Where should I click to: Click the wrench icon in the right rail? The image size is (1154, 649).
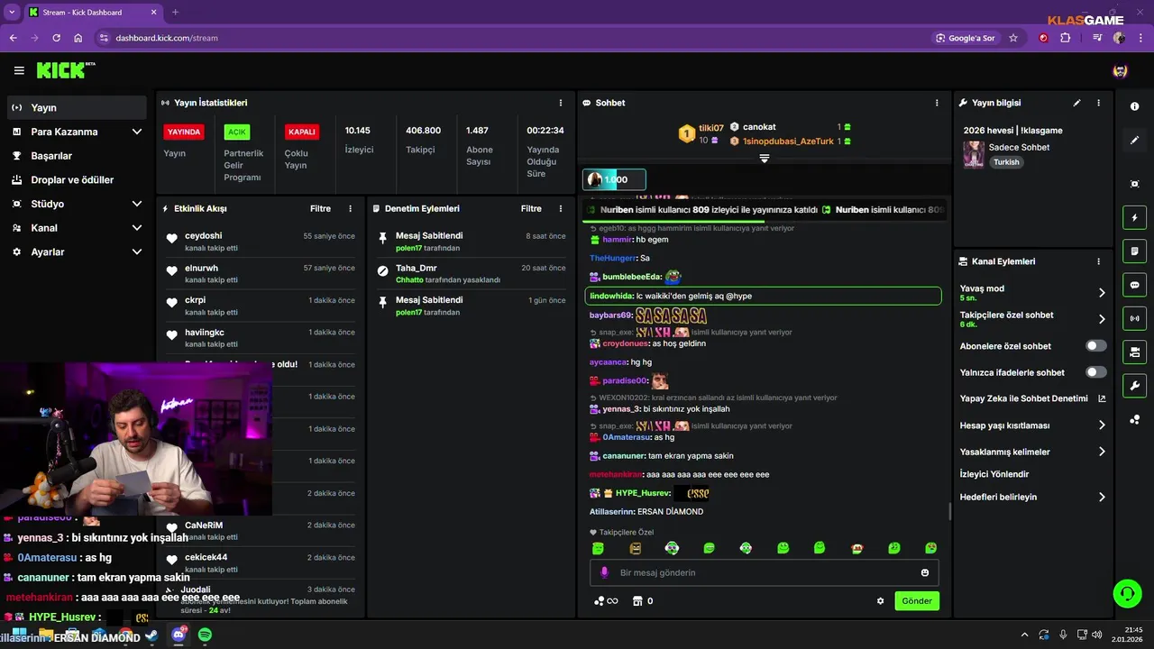[1134, 386]
